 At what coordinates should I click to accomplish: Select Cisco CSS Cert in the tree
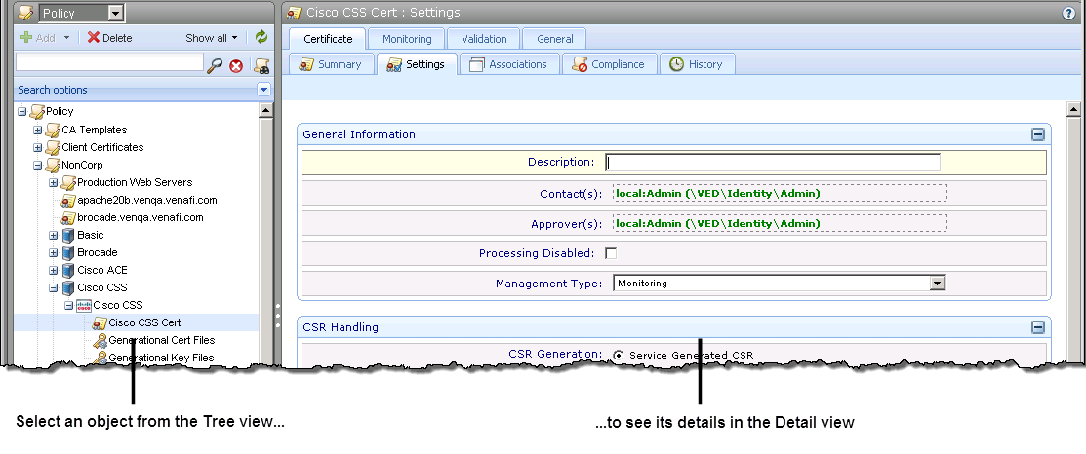coord(144,322)
